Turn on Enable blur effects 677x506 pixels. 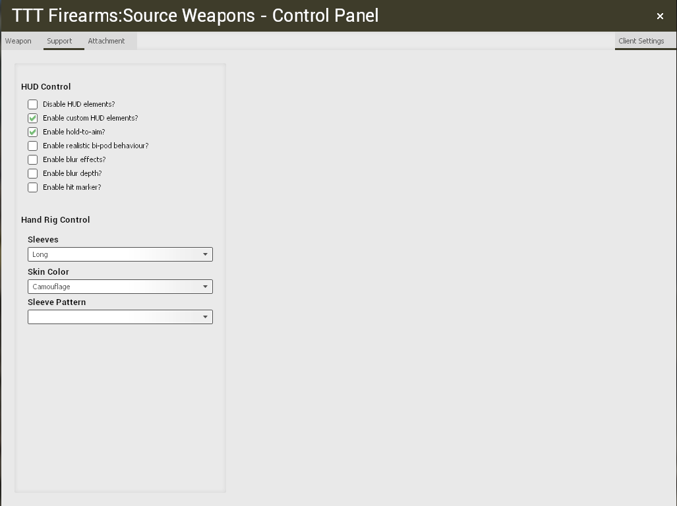tap(32, 159)
